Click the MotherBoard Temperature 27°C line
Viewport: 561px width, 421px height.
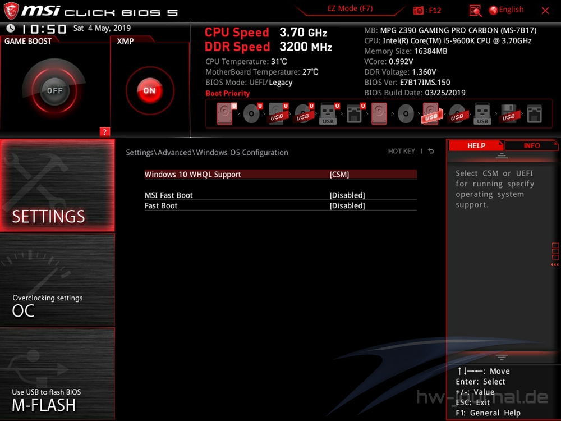[262, 72]
